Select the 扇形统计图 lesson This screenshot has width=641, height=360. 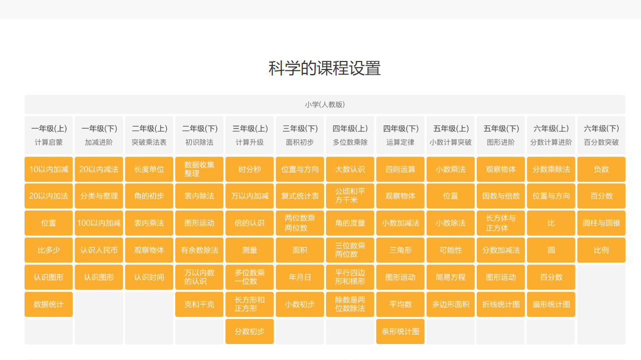[x=551, y=304]
